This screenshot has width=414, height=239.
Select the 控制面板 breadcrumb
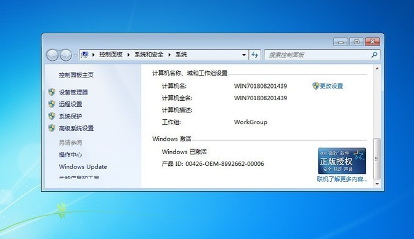pyautogui.click(x=111, y=55)
